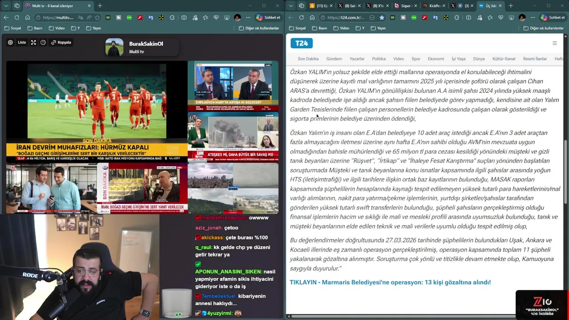Select the two-anchor news stream top right

pyautogui.click(x=233, y=86)
